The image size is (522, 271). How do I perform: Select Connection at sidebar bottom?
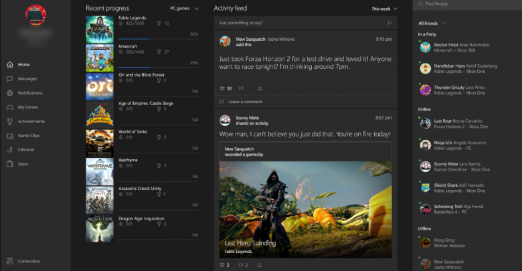(x=29, y=261)
